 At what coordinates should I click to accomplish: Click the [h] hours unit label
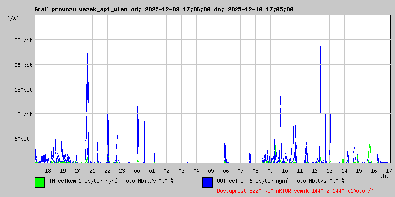384,175
